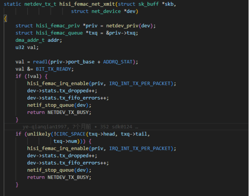Click tx_fifo_errors++ in the second if block

tap(83, 163)
